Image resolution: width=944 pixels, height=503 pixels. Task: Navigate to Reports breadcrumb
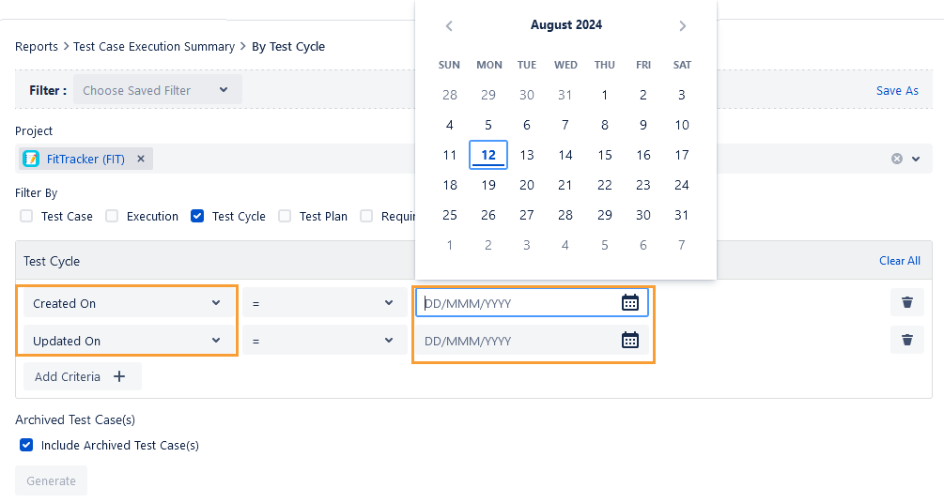(x=36, y=46)
